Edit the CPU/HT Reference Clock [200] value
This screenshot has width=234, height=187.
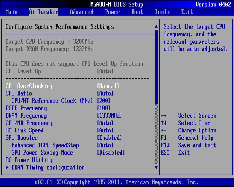103,101
